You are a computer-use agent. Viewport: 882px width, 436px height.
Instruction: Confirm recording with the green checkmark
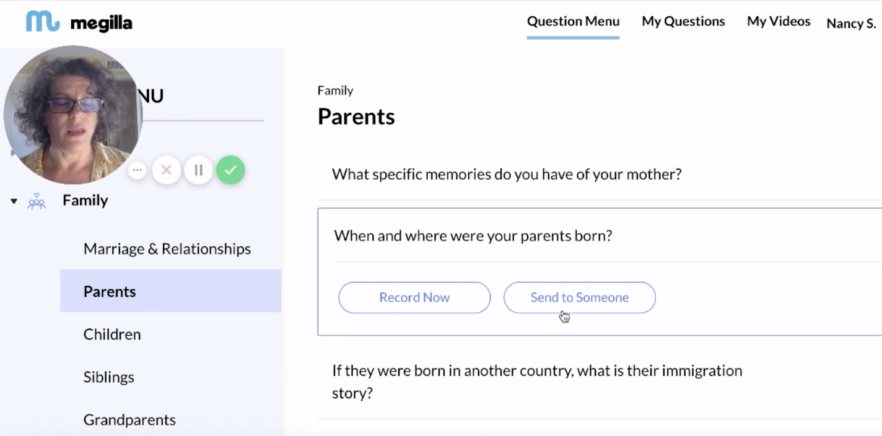point(230,170)
